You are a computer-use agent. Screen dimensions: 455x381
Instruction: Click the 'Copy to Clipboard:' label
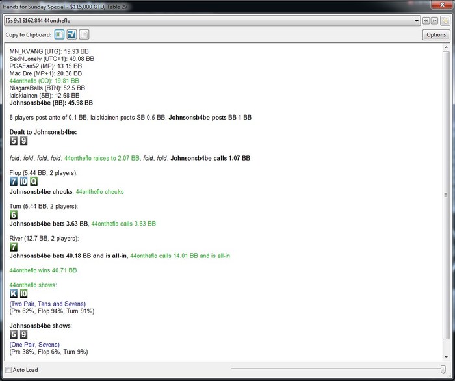click(x=28, y=35)
